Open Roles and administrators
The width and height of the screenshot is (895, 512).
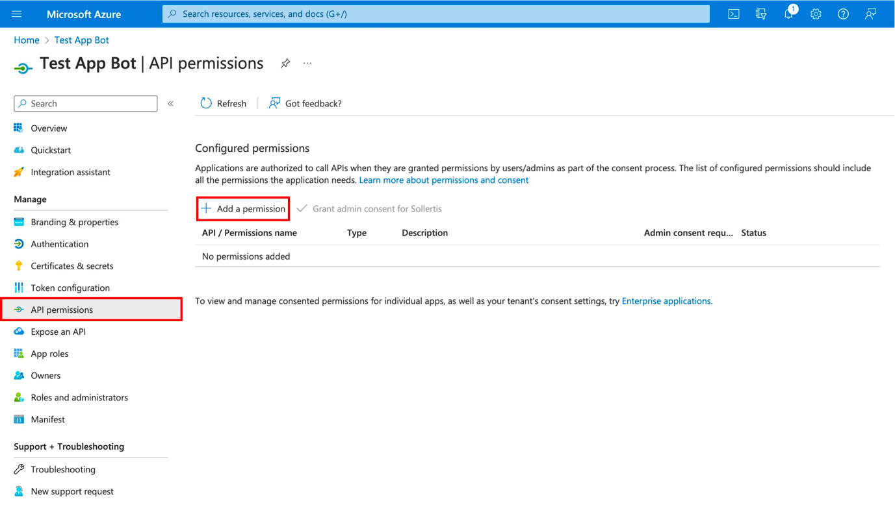(x=79, y=398)
